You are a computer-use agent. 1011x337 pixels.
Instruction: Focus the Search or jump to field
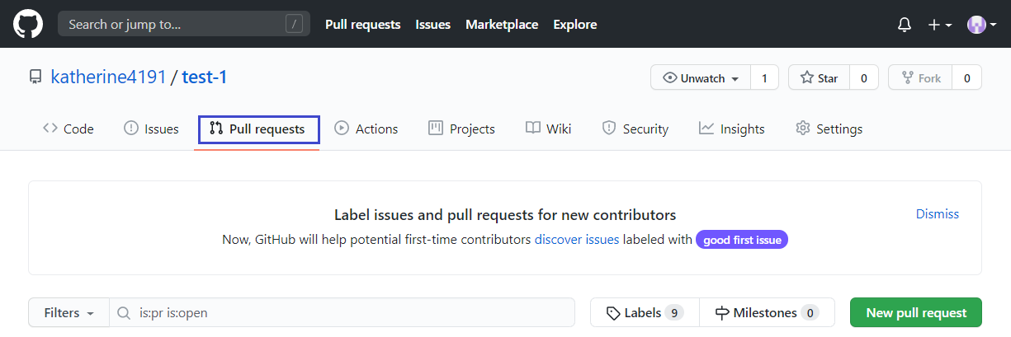pyautogui.click(x=173, y=24)
